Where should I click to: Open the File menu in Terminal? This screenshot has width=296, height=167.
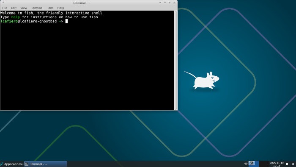click(5, 8)
